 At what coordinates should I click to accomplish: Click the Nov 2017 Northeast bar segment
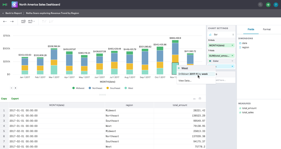[x=175, y=49]
